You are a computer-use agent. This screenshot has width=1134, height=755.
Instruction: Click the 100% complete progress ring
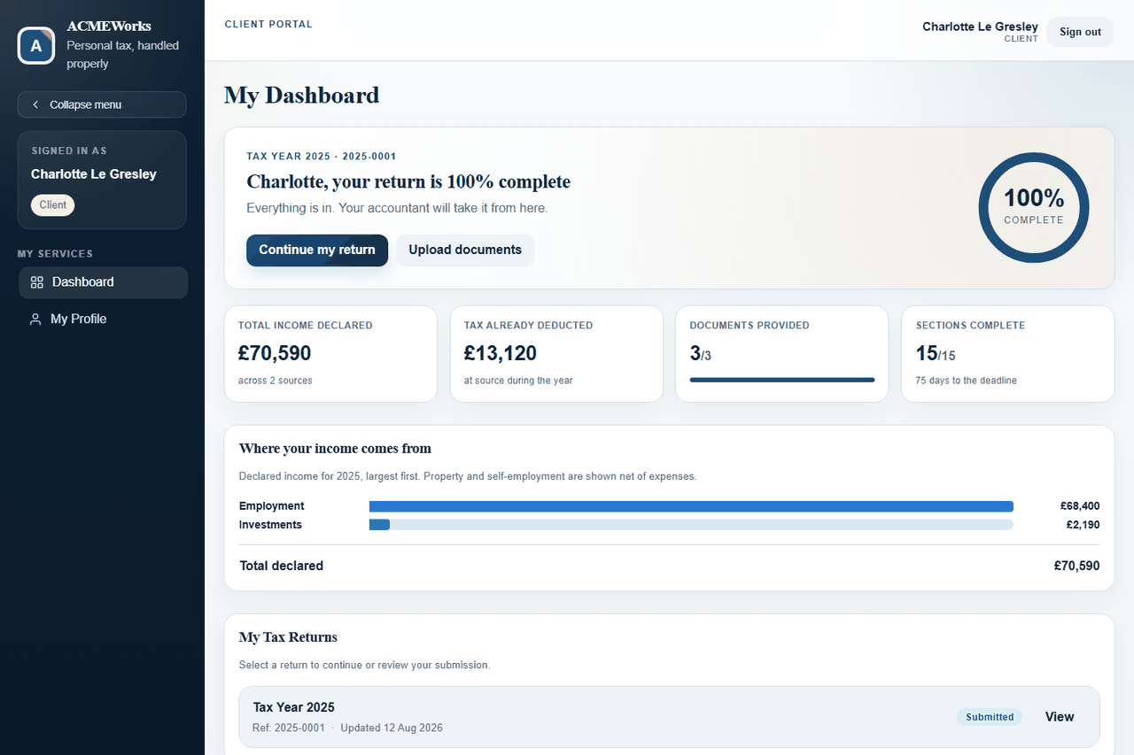[x=1034, y=208]
